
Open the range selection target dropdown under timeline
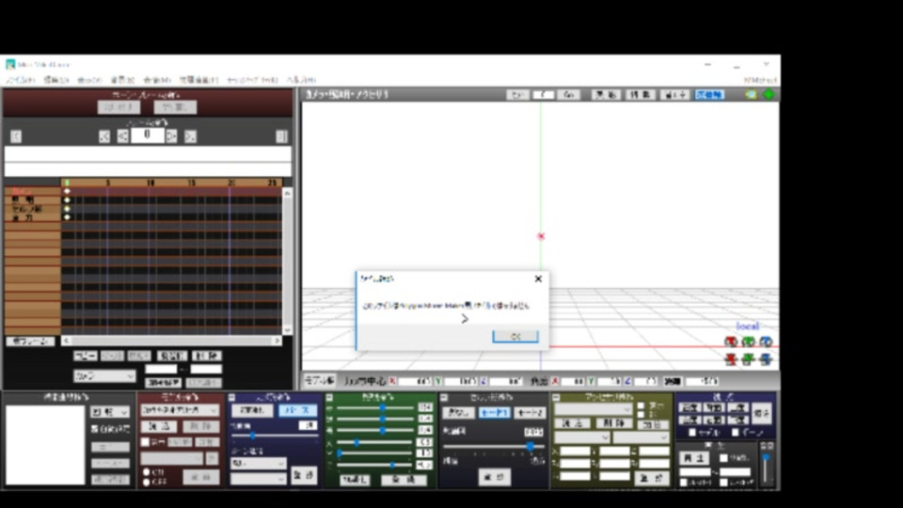[104, 376]
